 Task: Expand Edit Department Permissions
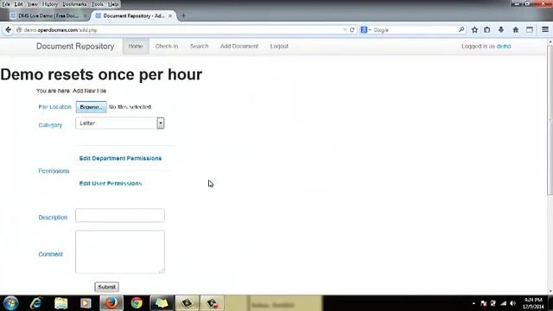120,158
